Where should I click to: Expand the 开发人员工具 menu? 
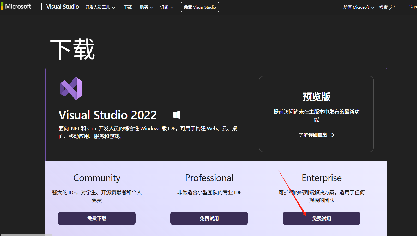point(100,7)
